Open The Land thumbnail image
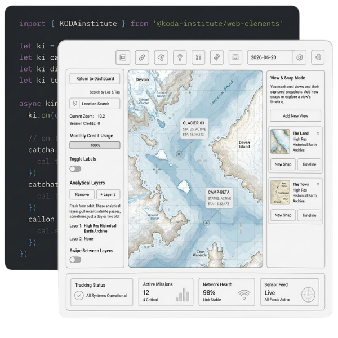 tap(280, 141)
